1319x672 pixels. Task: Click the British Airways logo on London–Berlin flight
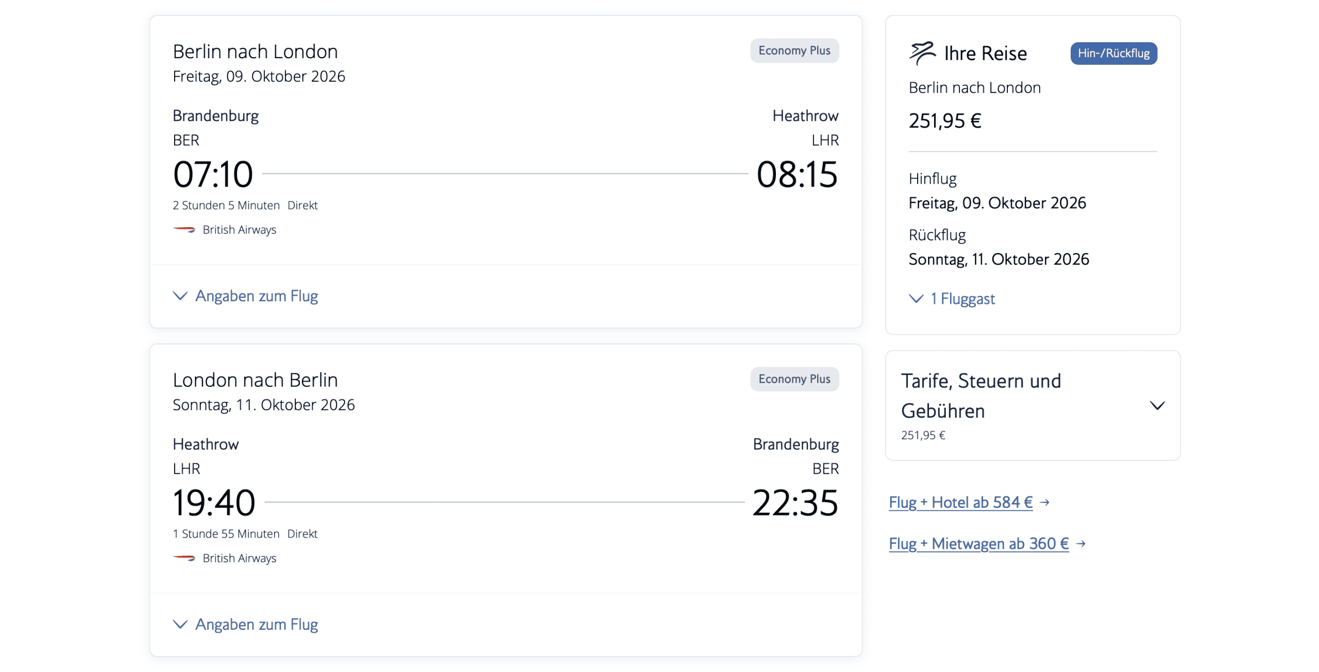(x=184, y=558)
